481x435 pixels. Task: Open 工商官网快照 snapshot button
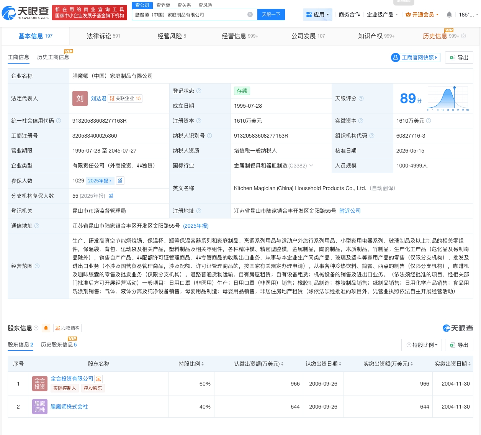[x=416, y=57]
